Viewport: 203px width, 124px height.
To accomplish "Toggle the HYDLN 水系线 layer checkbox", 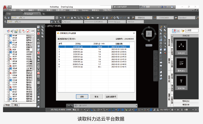I will click(9, 54).
